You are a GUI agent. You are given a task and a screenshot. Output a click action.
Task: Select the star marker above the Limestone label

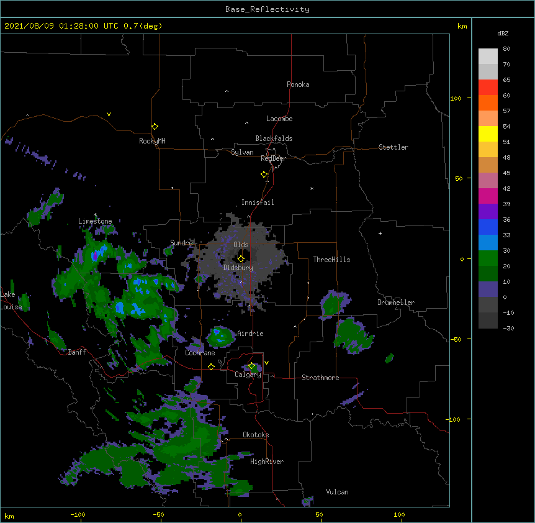(x=95, y=215)
